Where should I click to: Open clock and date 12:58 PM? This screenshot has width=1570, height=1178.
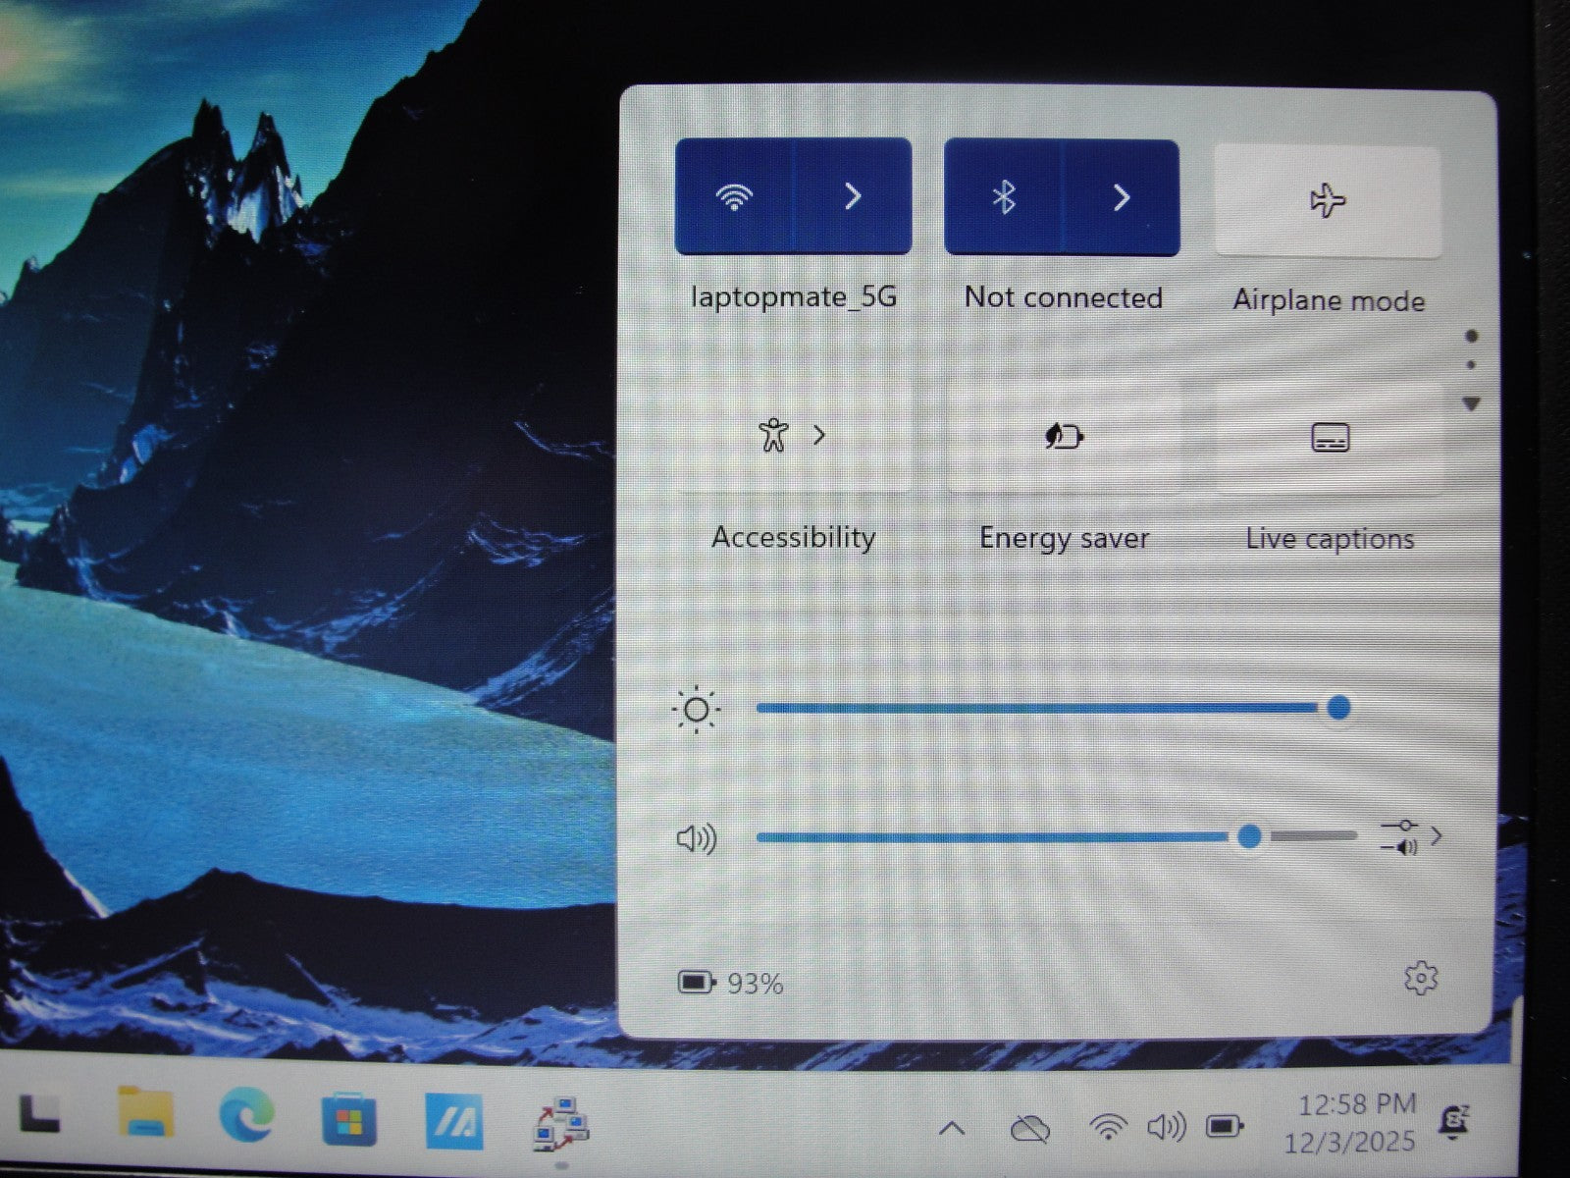[x=1354, y=1122]
